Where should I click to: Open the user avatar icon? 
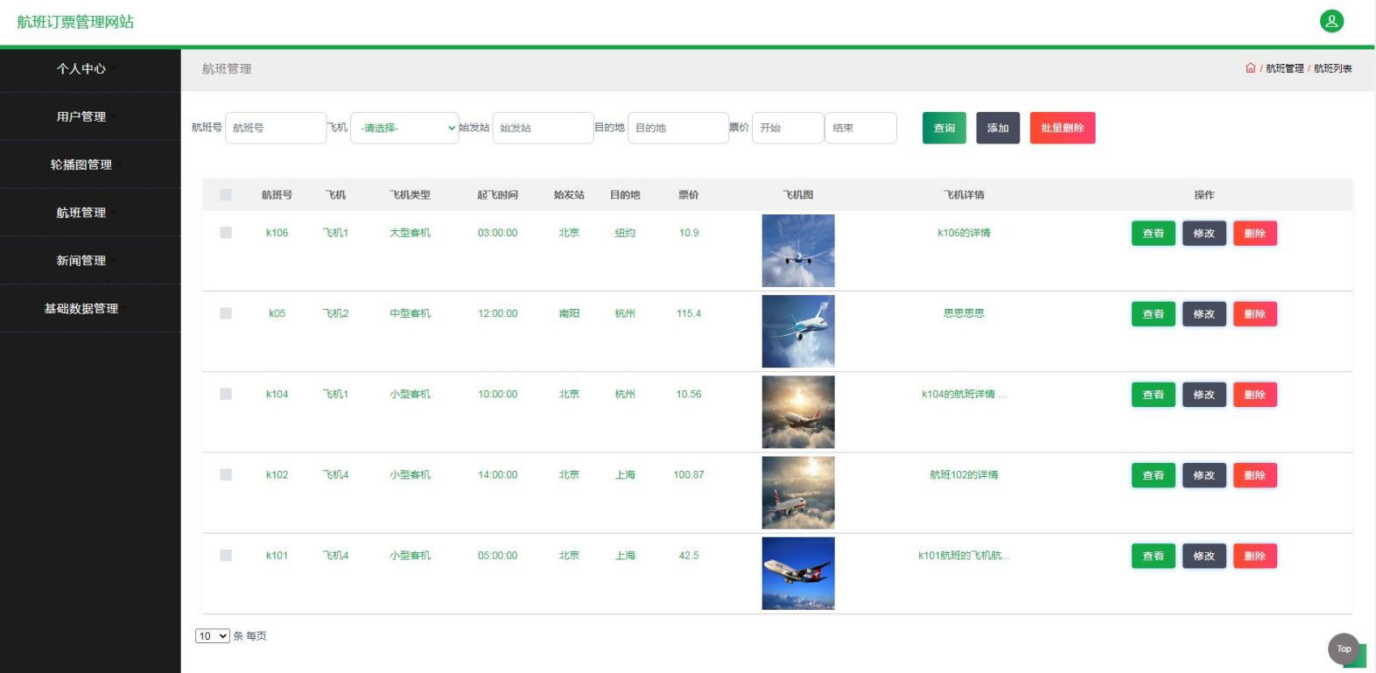(1331, 21)
